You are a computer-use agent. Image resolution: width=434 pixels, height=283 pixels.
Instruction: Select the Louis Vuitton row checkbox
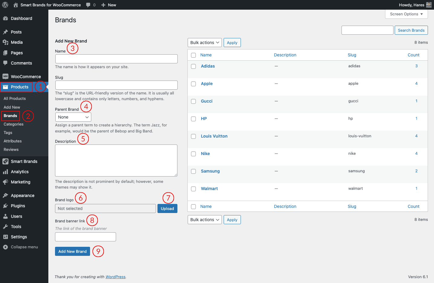(193, 136)
